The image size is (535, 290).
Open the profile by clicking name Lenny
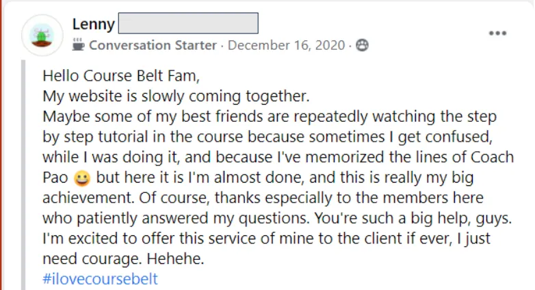[94, 24]
